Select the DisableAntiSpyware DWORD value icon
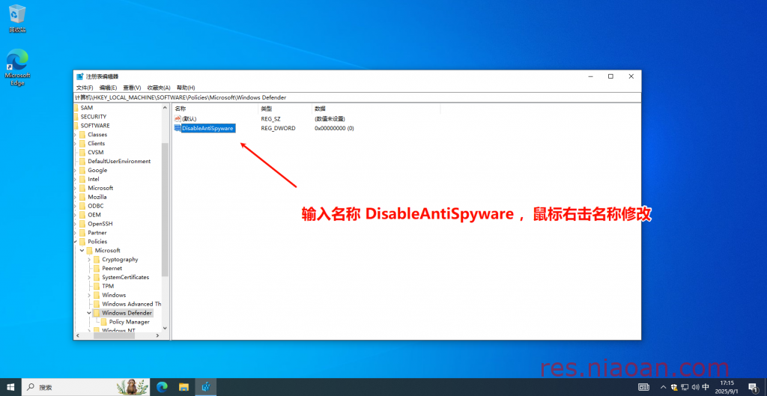Viewport: 767px width, 396px height. click(178, 128)
